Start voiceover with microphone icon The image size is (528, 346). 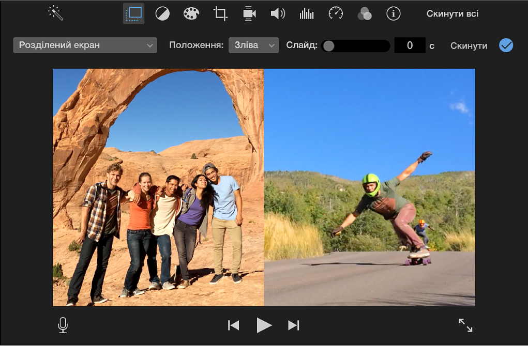[x=63, y=325]
